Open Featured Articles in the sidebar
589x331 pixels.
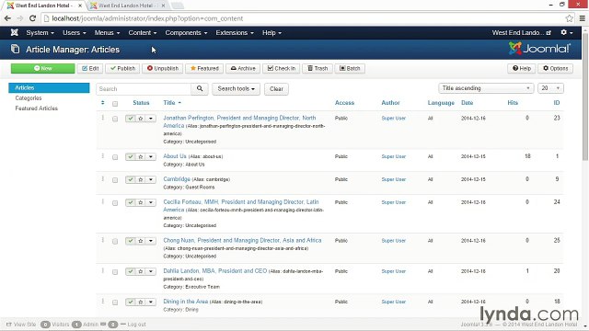coord(37,108)
